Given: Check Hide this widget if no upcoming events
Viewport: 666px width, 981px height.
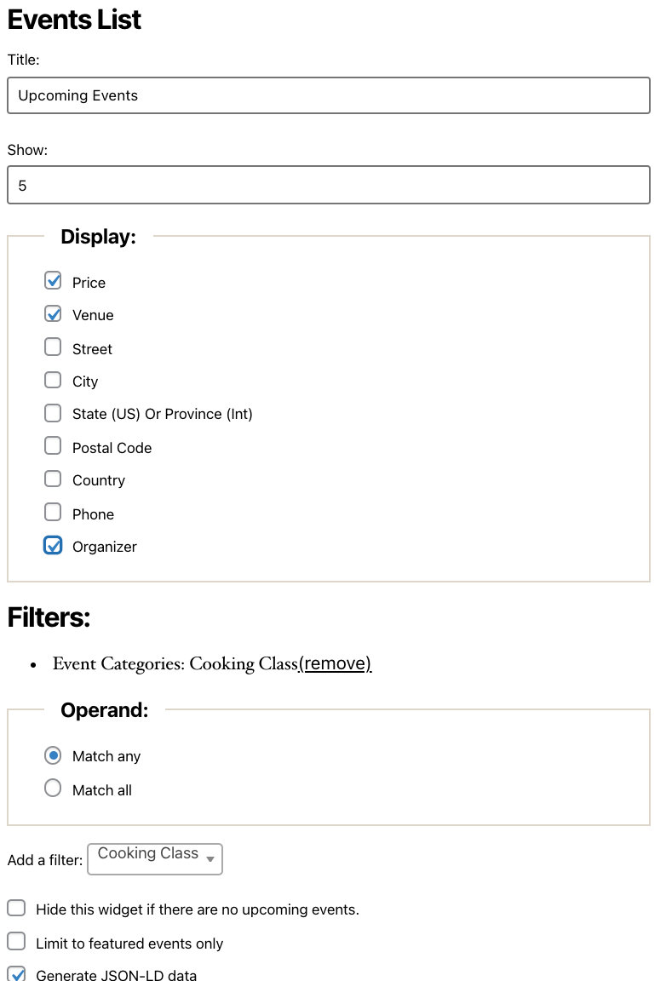Looking at the screenshot, I should (x=16, y=909).
